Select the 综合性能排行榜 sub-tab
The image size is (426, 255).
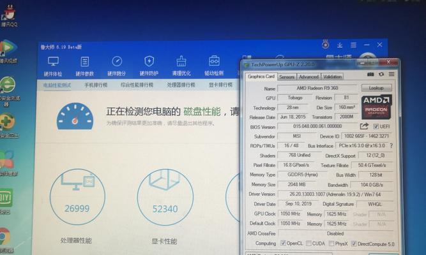click(x=137, y=85)
